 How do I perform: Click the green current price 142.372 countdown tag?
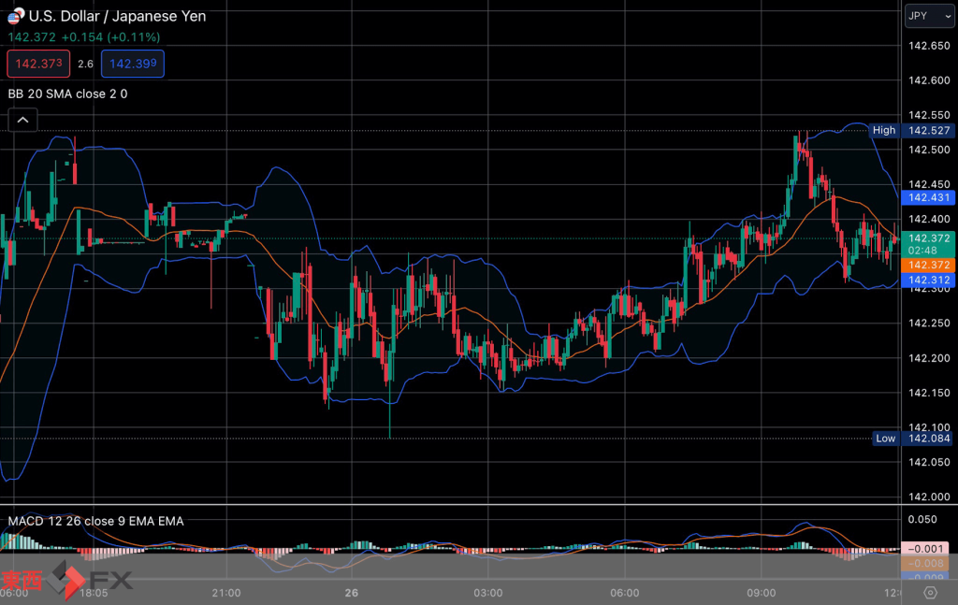927,244
